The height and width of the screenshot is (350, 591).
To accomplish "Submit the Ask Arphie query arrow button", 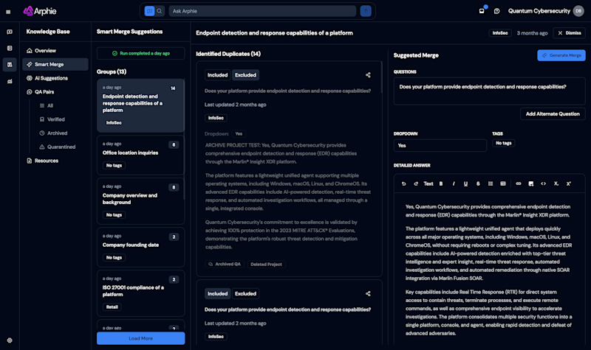I will (366, 11).
